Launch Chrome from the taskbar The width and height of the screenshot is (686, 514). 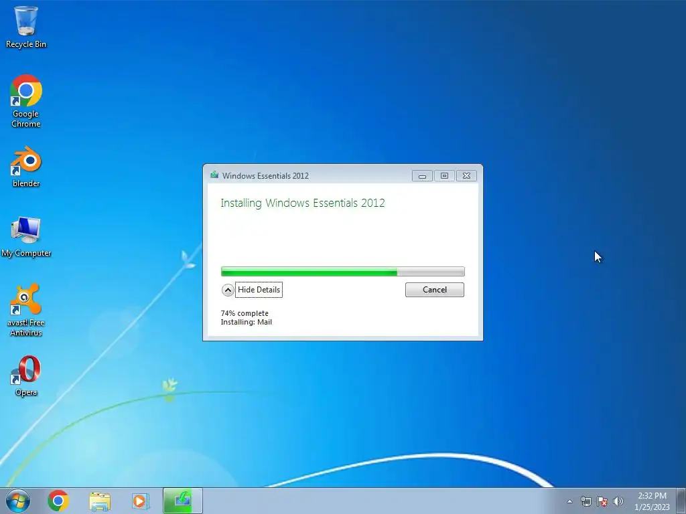pos(58,501)
